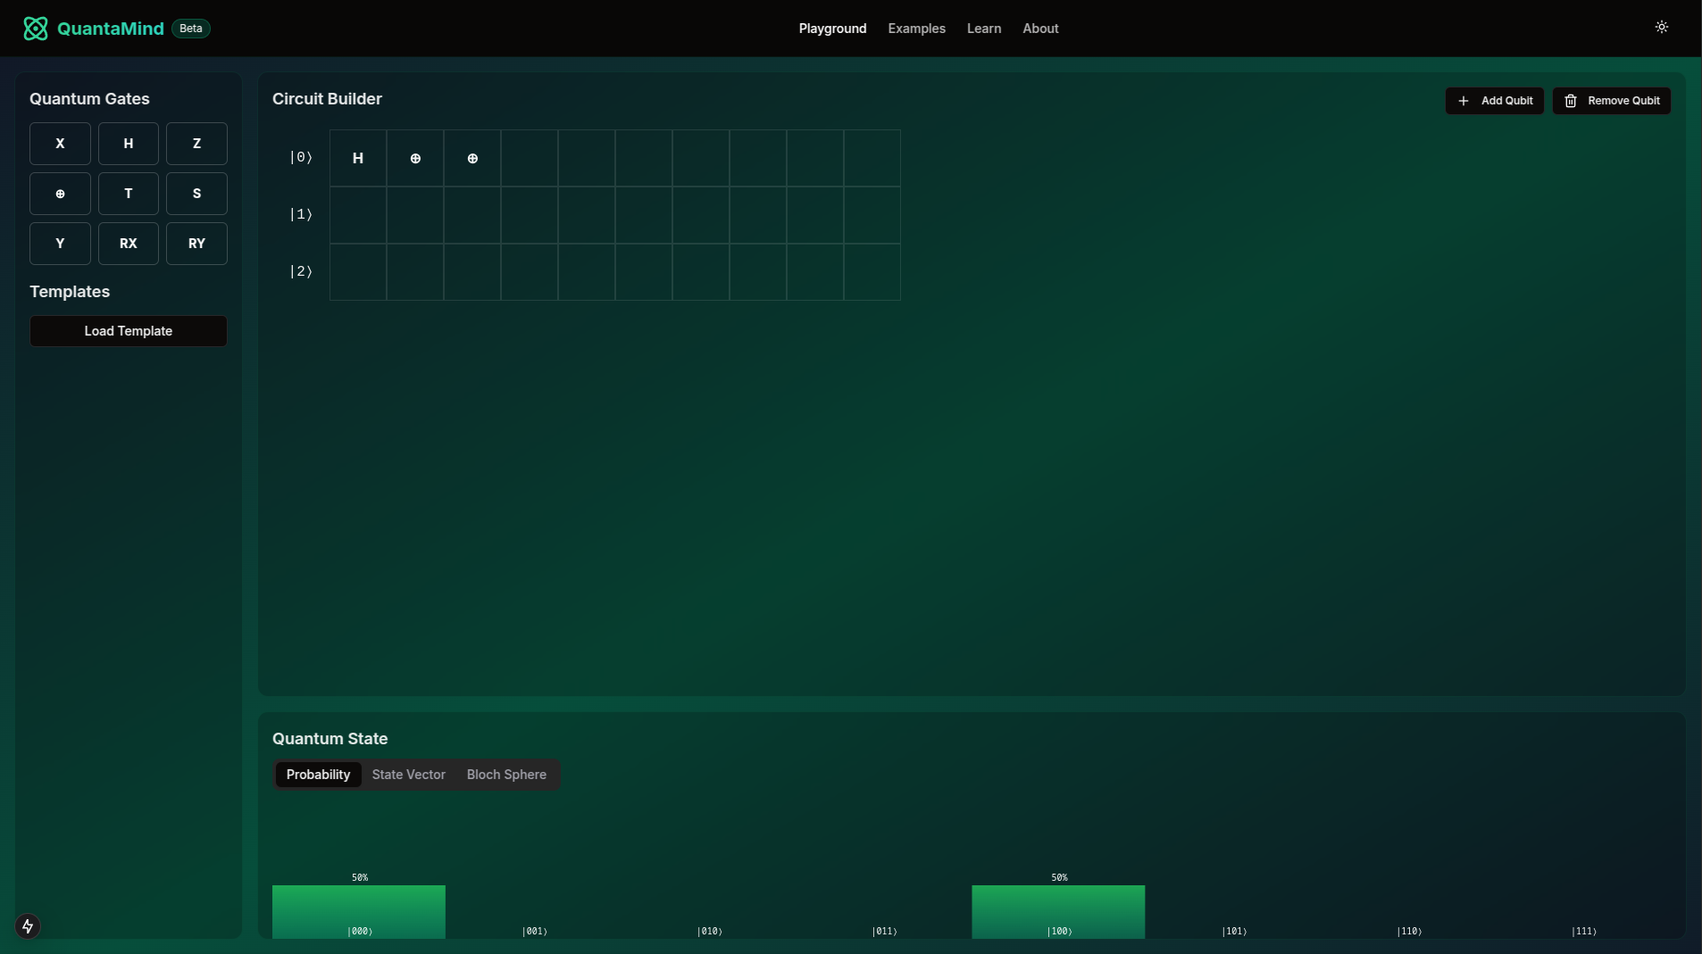The image size is (1702, 954).
Task: Open the Bloch Sphere tab
Action: pos(506,775)
